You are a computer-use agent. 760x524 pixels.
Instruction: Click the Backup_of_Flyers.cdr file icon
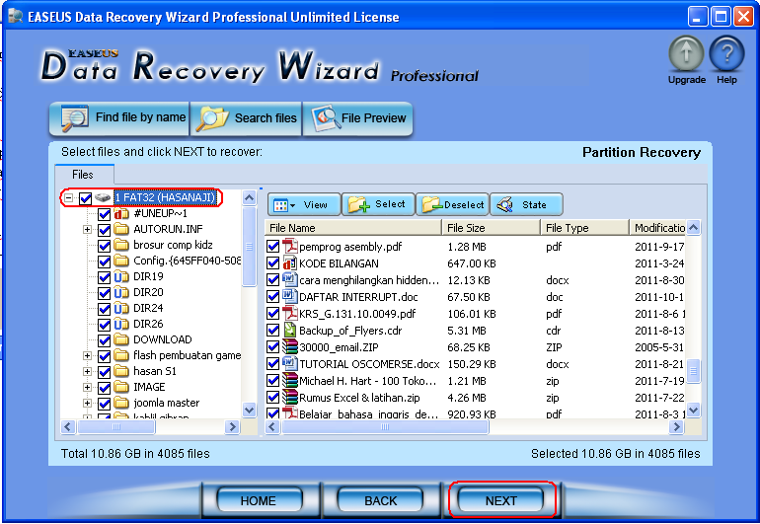coord(290,331)
